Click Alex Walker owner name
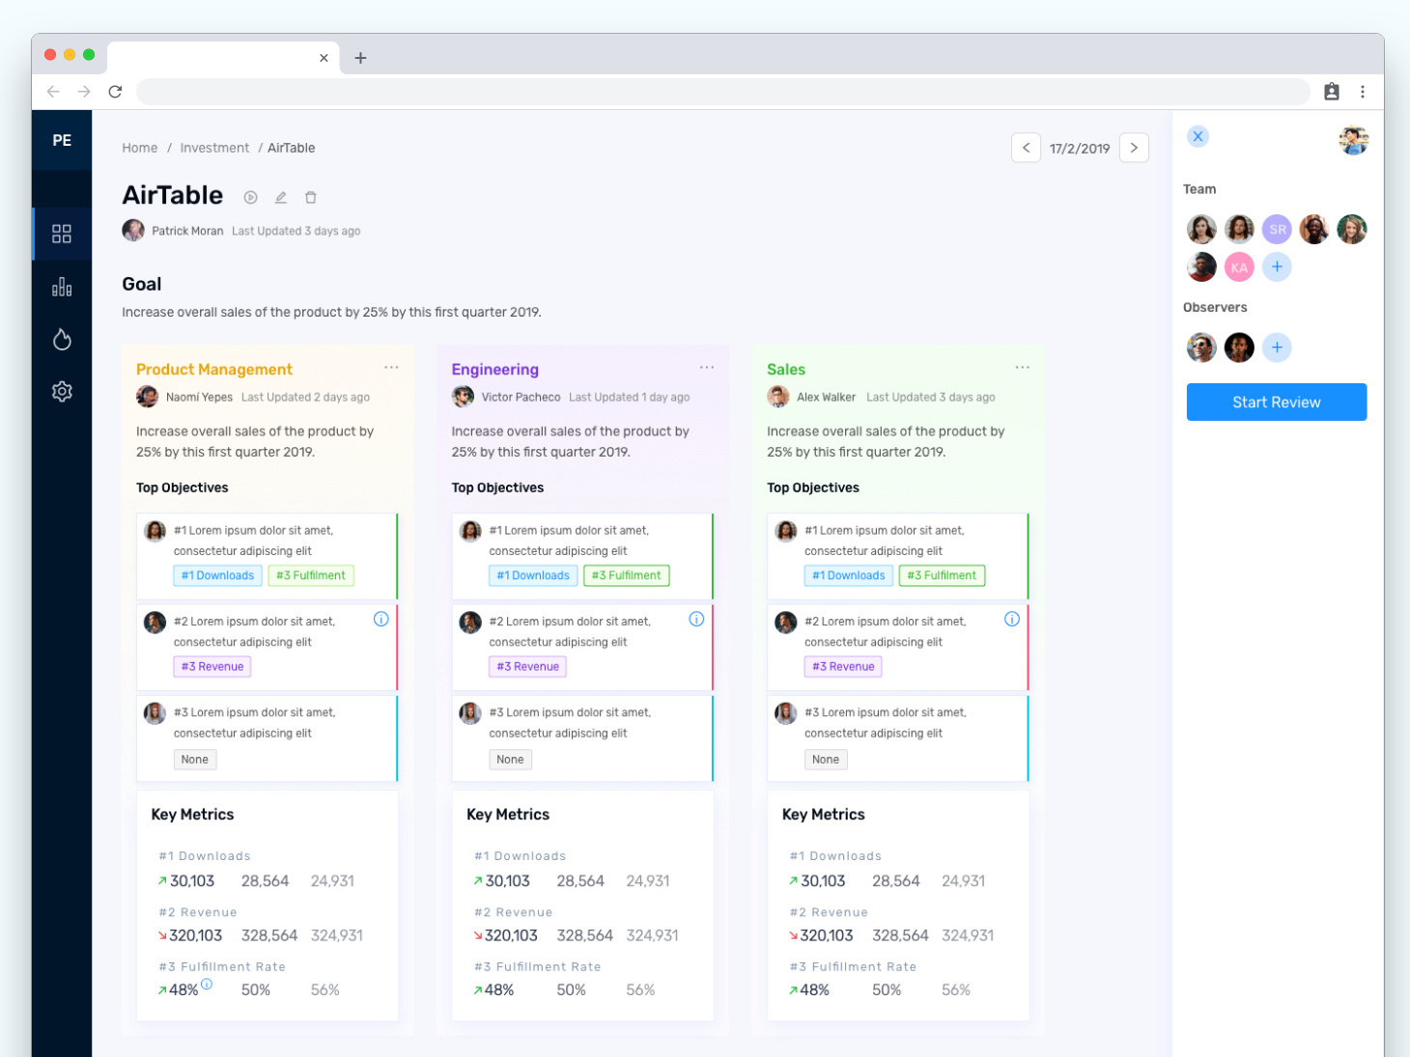1410x1057 pixels. coord(826,397)
